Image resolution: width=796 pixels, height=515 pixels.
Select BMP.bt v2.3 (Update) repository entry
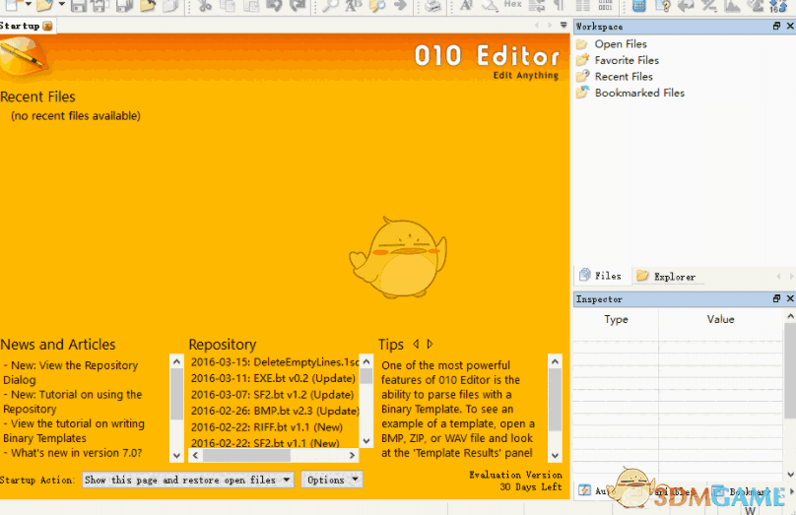tap(275, 411)
